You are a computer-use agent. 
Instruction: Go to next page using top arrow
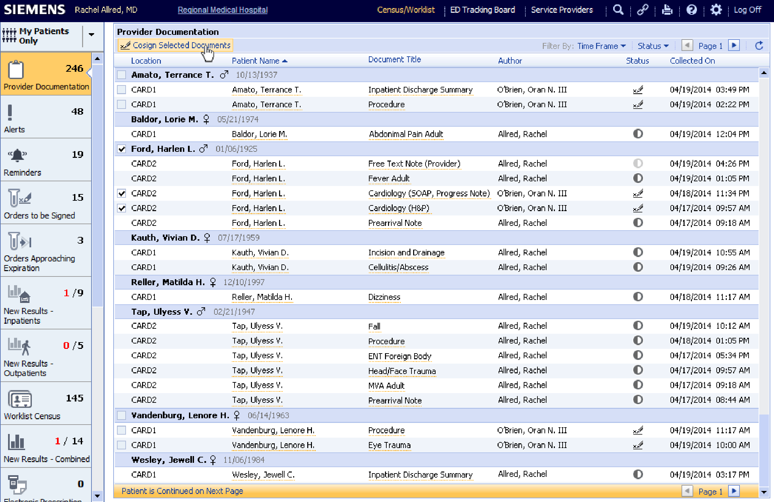click(734, 45)
